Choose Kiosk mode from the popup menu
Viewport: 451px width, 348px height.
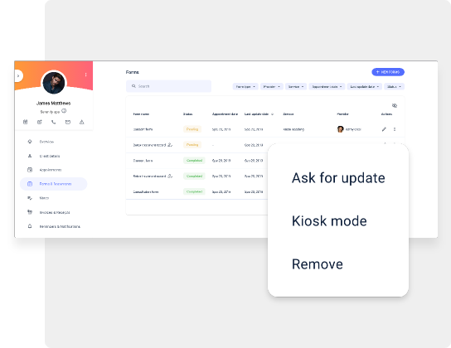coord(329,221)
